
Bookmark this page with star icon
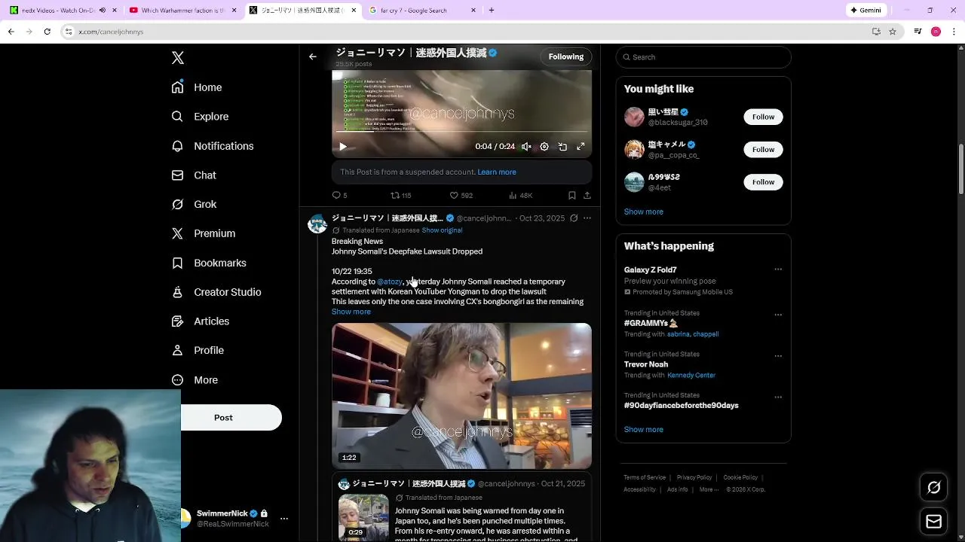pyautogui.click(x=893, y=32)
